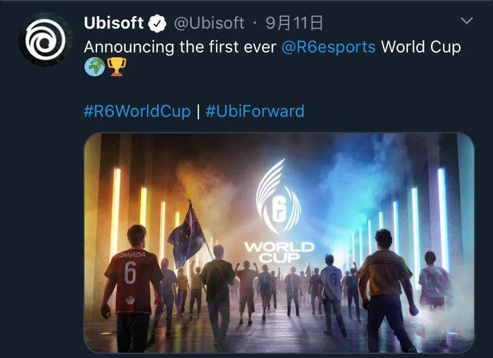Image resolution: width=493 pixels, height=358 pixels.
Task: Click the "World Cup" words in the tweet text
Action: coord(421,47)
